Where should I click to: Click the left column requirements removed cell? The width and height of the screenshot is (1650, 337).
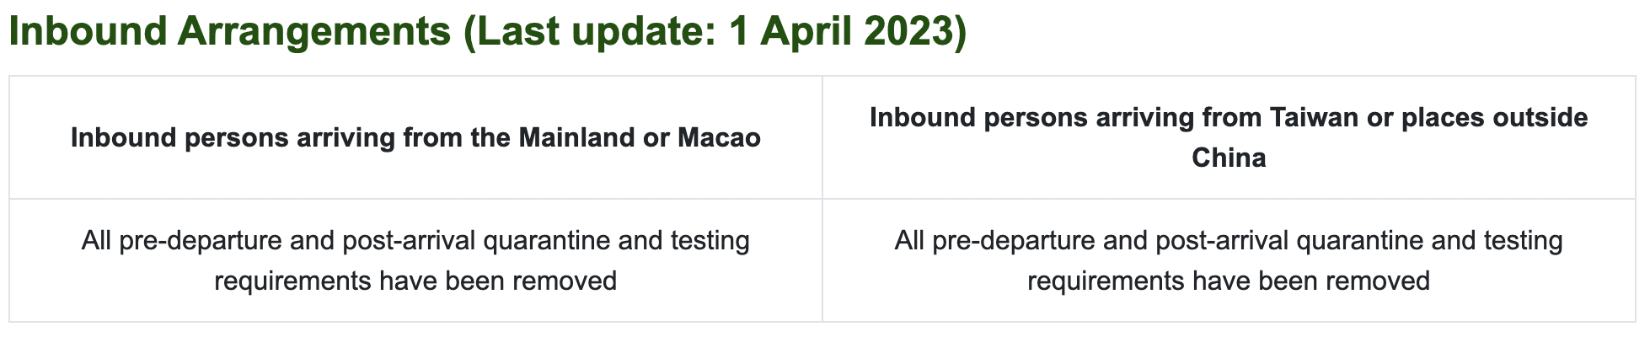click(x=415, y=260)
